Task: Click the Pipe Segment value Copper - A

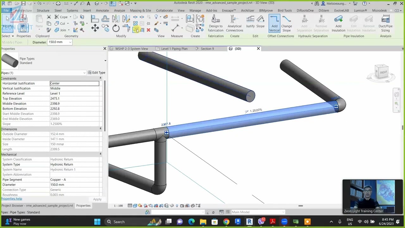Action: (74, 180)
